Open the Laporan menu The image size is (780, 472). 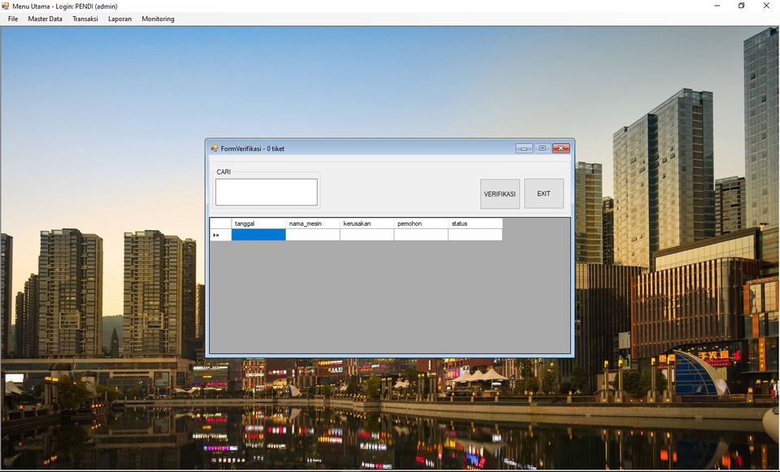pyautogui.click(x=119, y=19)
